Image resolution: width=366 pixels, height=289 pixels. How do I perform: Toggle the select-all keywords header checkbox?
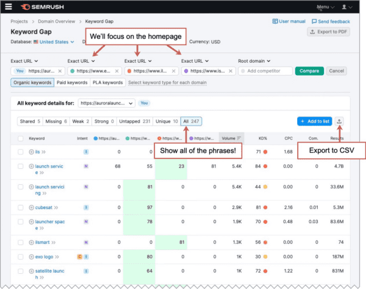click(x=21, y=138)
